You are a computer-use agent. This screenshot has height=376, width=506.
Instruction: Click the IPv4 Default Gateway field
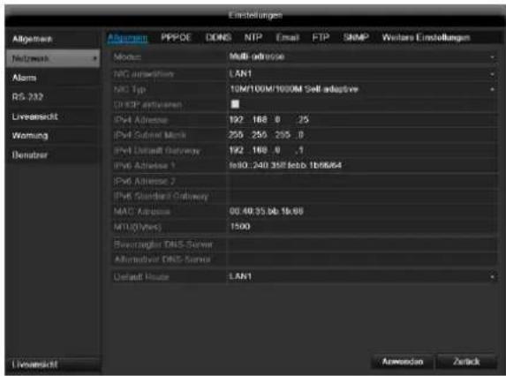pyautogui.click(x=362, y=150)
